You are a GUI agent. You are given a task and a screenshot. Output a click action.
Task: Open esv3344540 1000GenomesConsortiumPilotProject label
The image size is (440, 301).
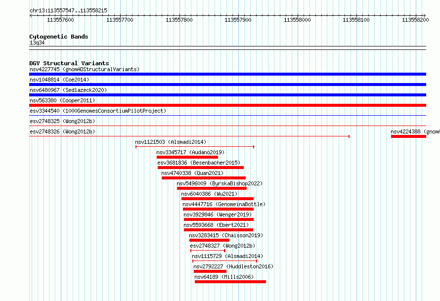[98, 111]
